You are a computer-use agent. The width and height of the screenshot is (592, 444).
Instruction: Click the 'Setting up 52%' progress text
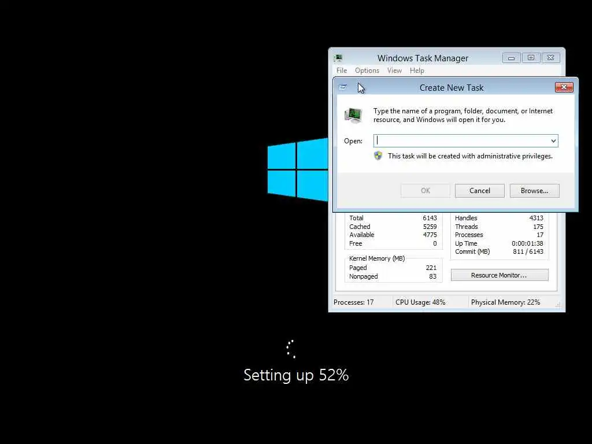(296, 375)
